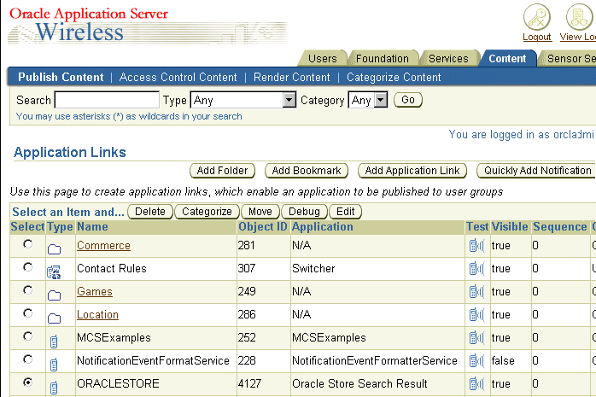Click the Logout key icon

[537, 17]
